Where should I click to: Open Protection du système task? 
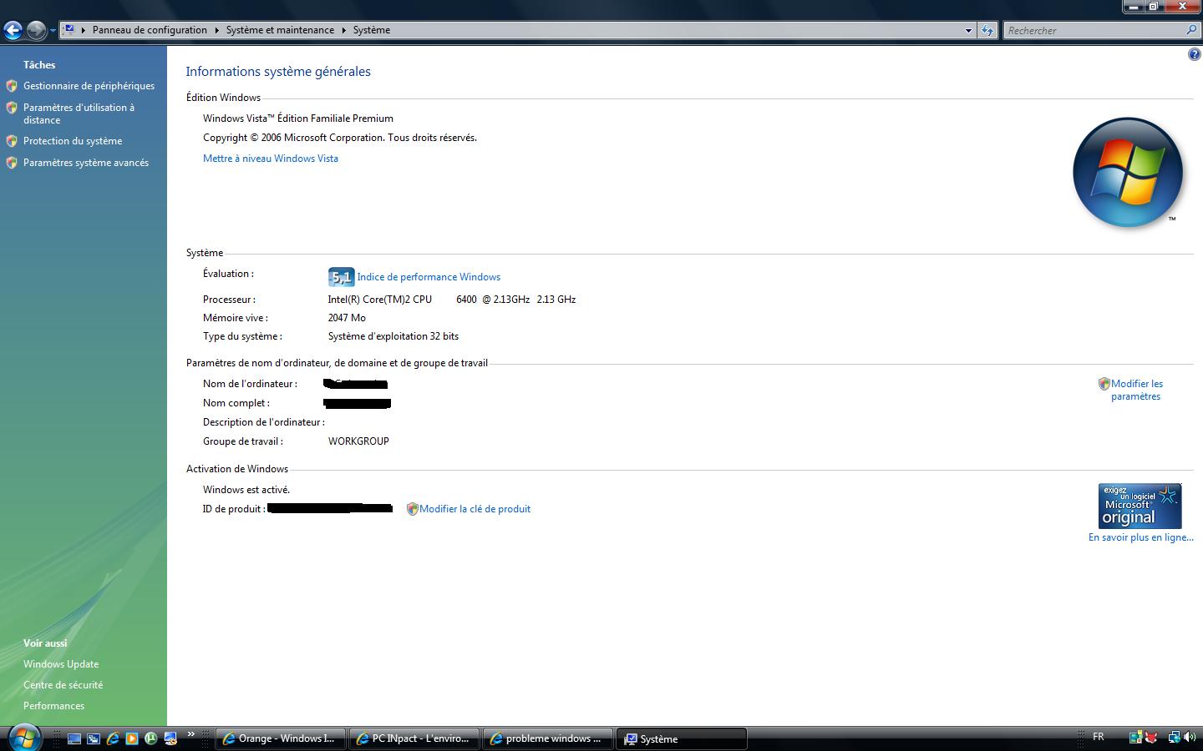click(x=73, y=141)
